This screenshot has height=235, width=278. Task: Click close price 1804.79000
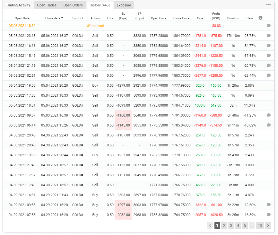pyautogui.click(x=181, y=36)
